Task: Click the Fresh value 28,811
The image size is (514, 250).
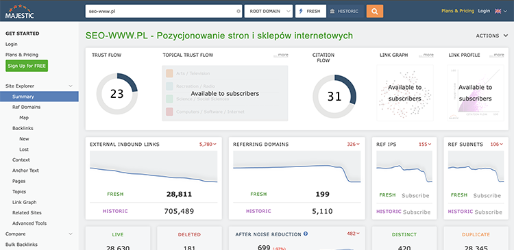Action: pyautogui.click(x=179, y=195)
